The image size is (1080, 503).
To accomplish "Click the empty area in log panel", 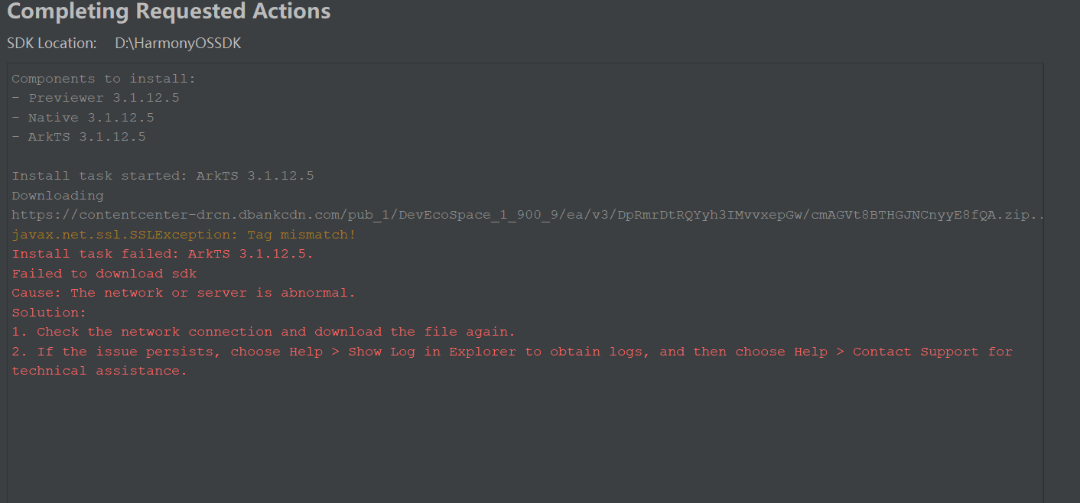I will [x=525, y=443].
